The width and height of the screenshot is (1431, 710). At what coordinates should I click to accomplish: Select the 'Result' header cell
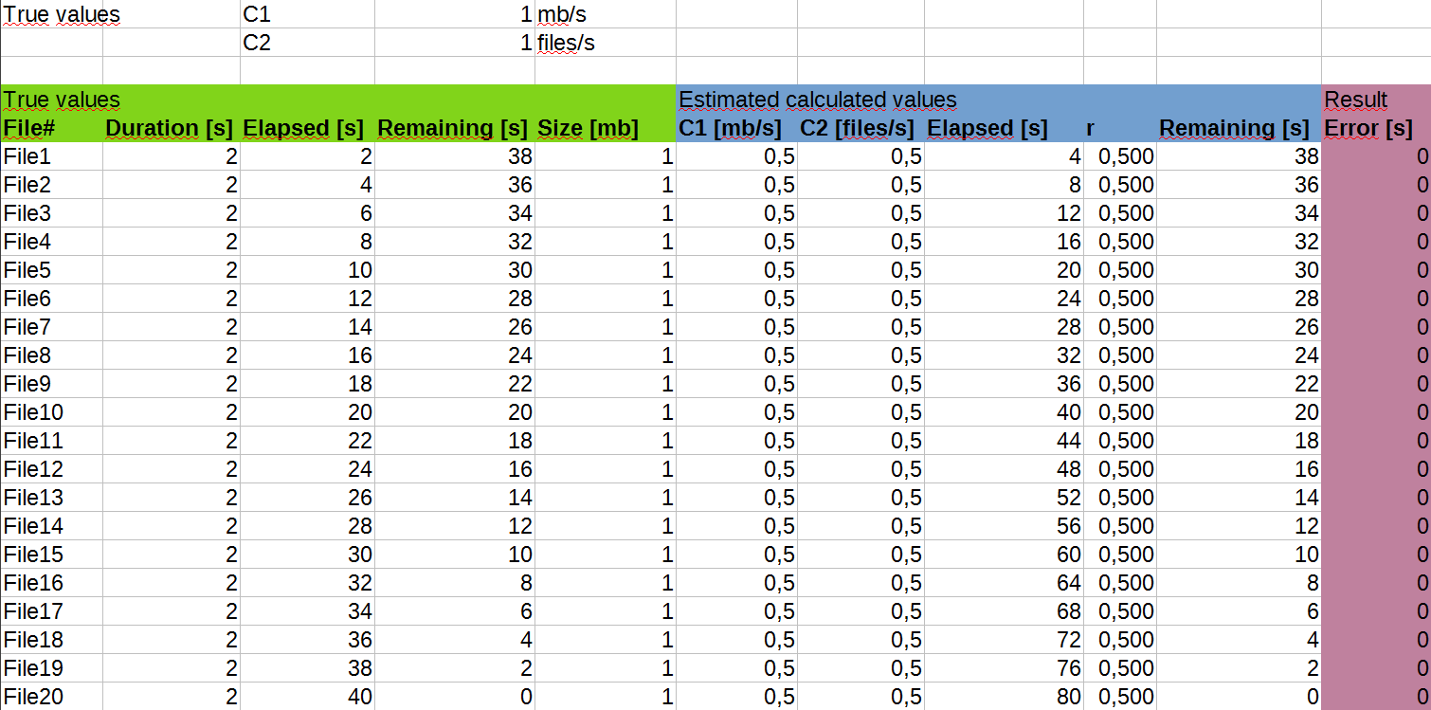(1375, 100)
